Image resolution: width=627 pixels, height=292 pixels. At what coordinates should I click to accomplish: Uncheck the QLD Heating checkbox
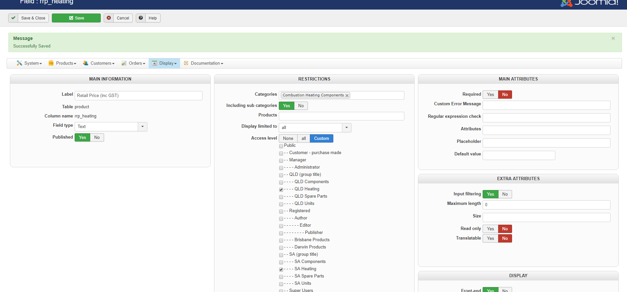point(281,189)
